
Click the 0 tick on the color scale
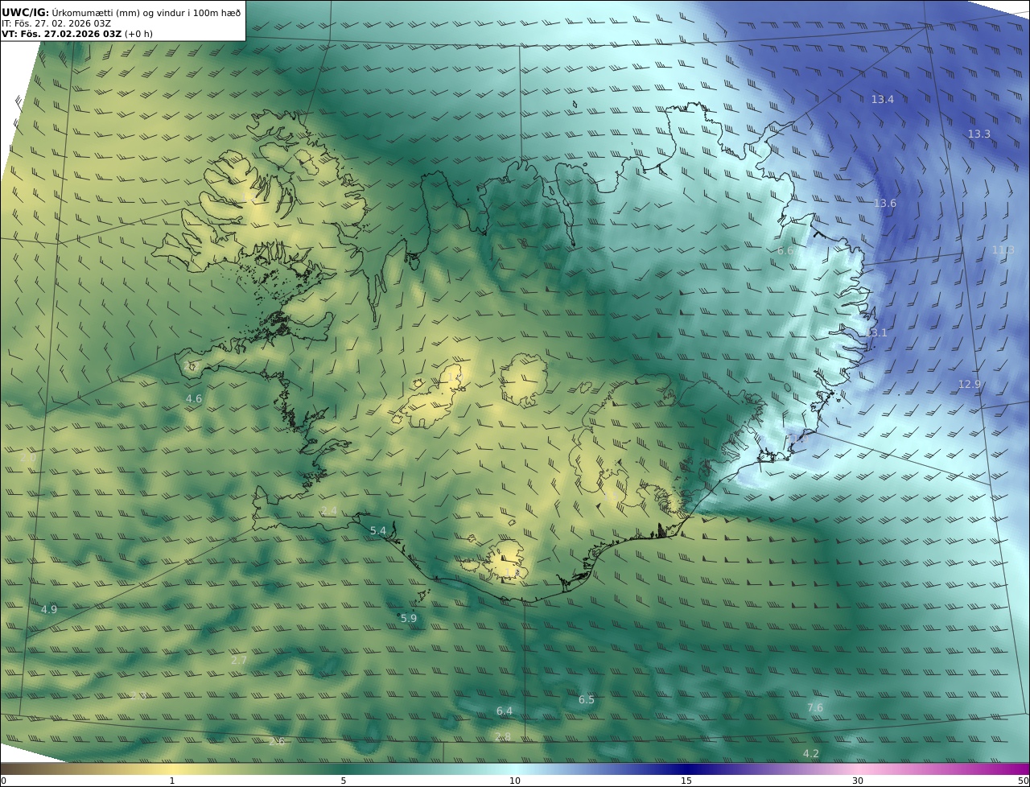tap(3, 781)
